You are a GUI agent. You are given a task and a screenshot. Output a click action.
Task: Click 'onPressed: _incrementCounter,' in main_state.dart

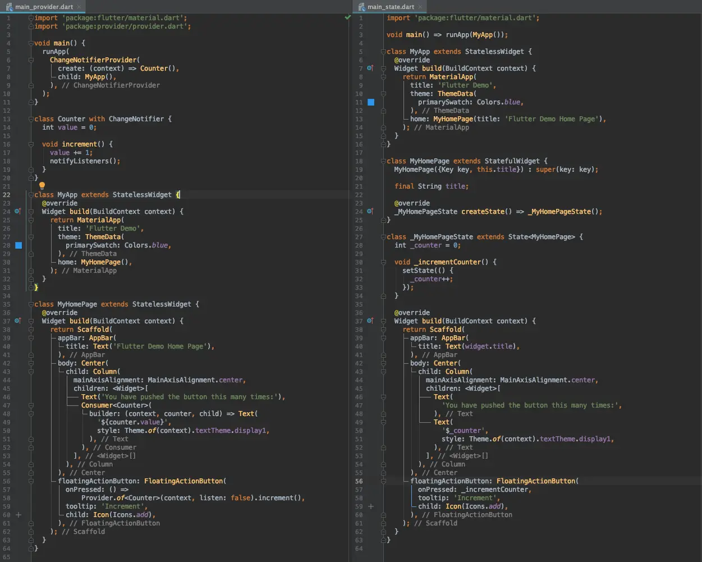[x=474, y=490]
